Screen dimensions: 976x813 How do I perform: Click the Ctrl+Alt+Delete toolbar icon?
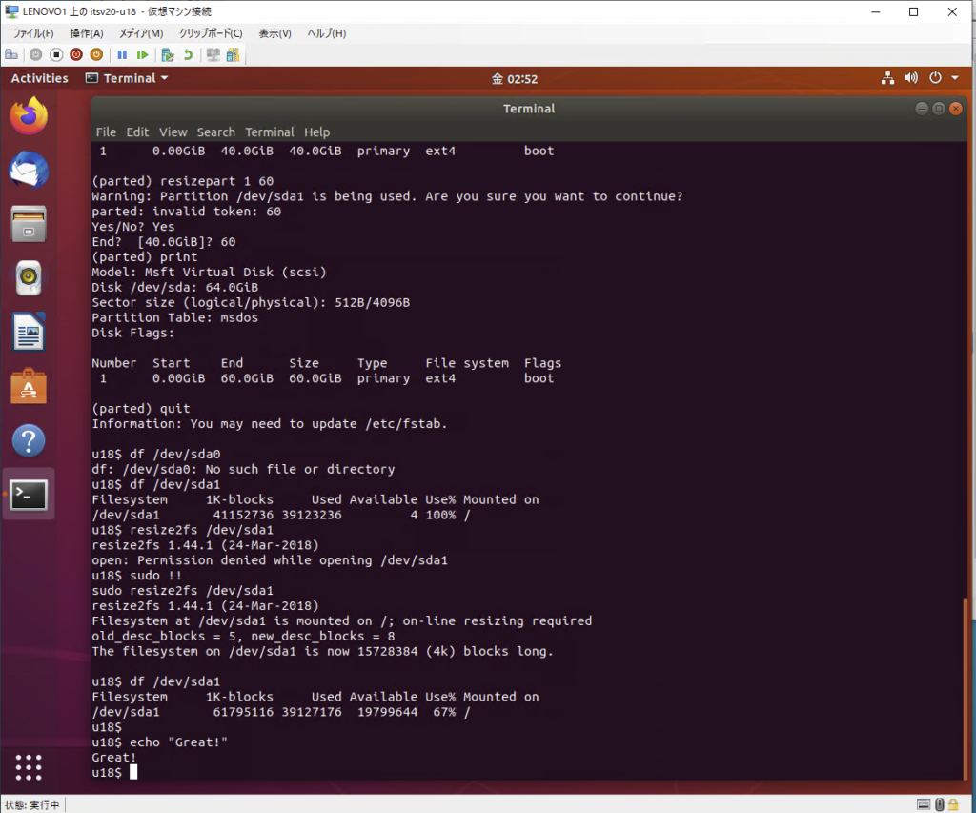10,55
